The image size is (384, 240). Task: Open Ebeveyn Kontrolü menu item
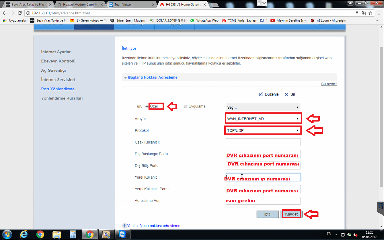click(x=58, y=61)
